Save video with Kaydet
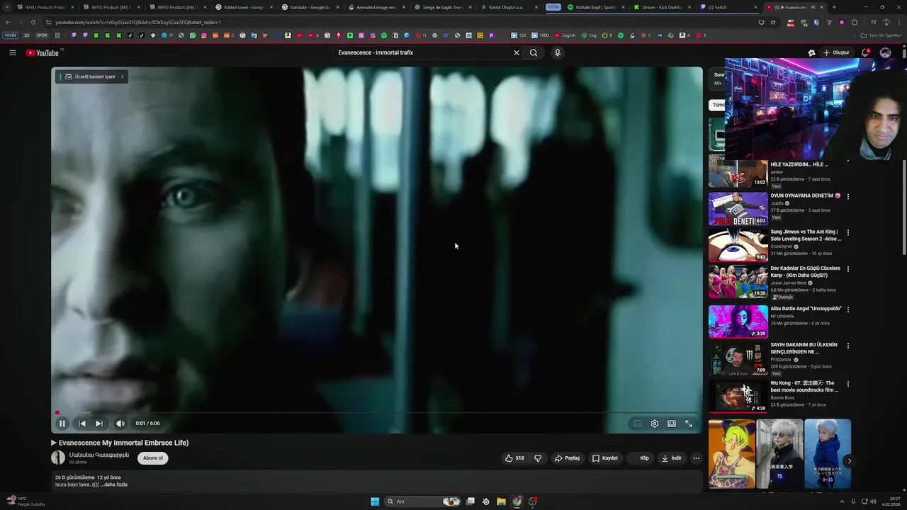907x510 pixels. (605, 458)
